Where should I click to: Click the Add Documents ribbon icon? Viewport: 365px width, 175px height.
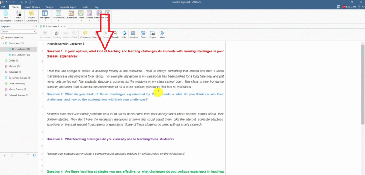[x=6, y=14]
